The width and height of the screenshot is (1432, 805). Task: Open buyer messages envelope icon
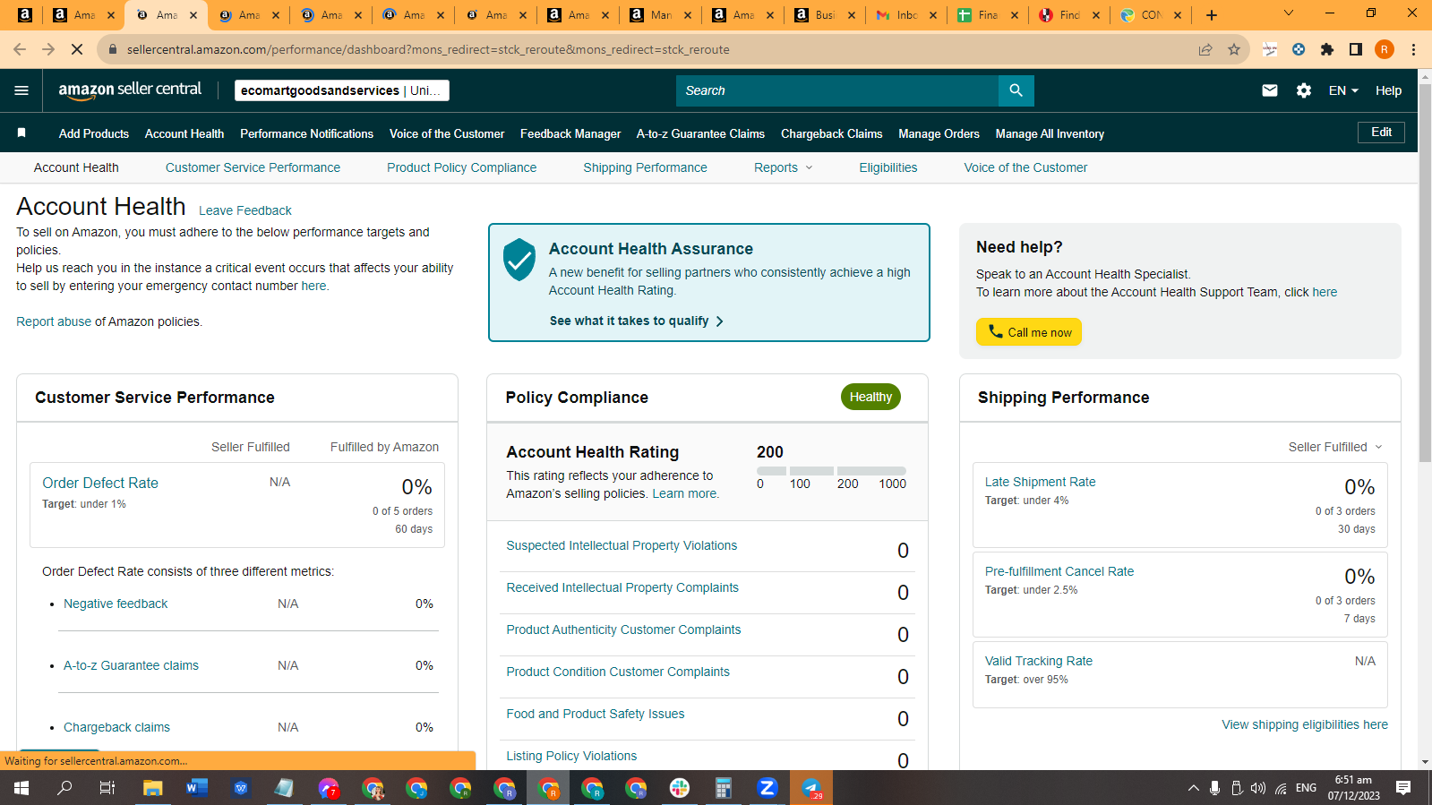pos(1269,90)
